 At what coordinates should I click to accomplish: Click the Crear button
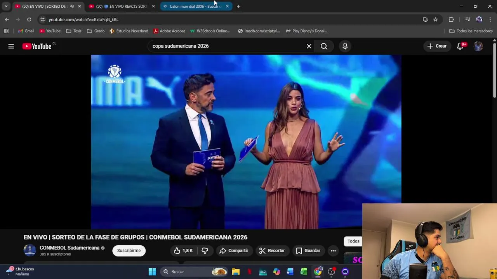point(437,46)
